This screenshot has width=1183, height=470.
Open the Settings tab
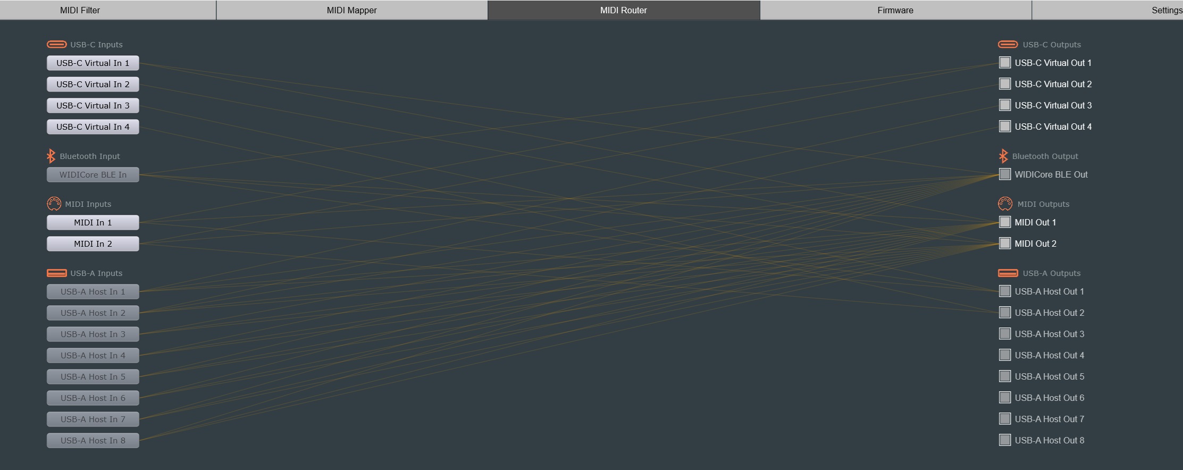(x=1166, y=10)
